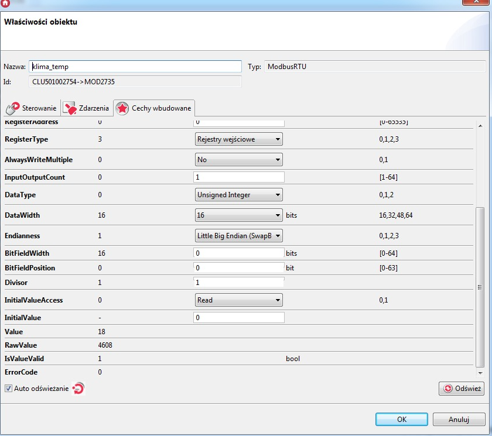Focus the Divisor input field
The width and height of the screenshot is (492, 436).
238,283
